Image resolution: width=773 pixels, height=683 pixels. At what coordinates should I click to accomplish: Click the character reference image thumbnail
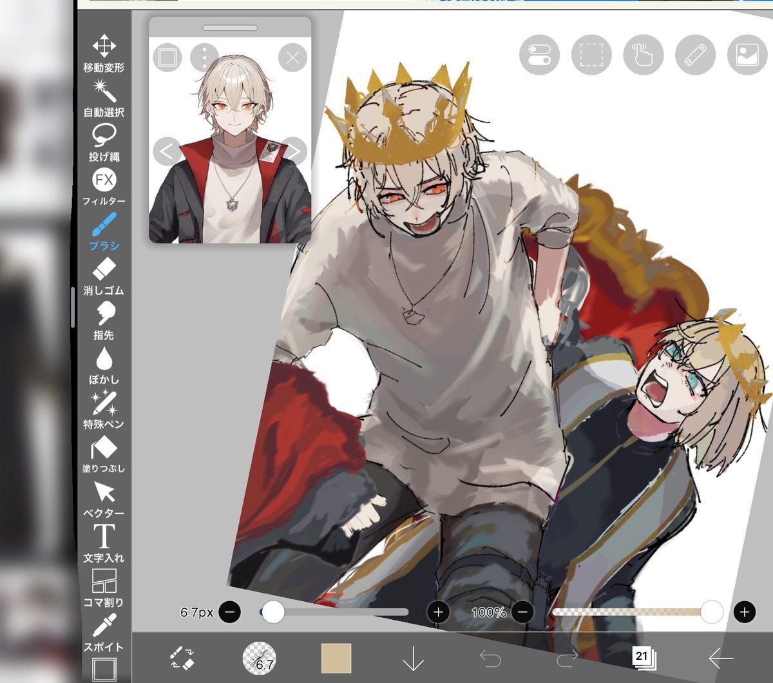tap(230, 140)
